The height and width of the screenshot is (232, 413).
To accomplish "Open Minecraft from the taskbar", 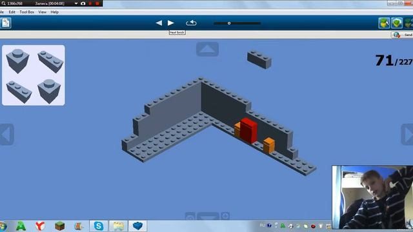I will point(60,226).
